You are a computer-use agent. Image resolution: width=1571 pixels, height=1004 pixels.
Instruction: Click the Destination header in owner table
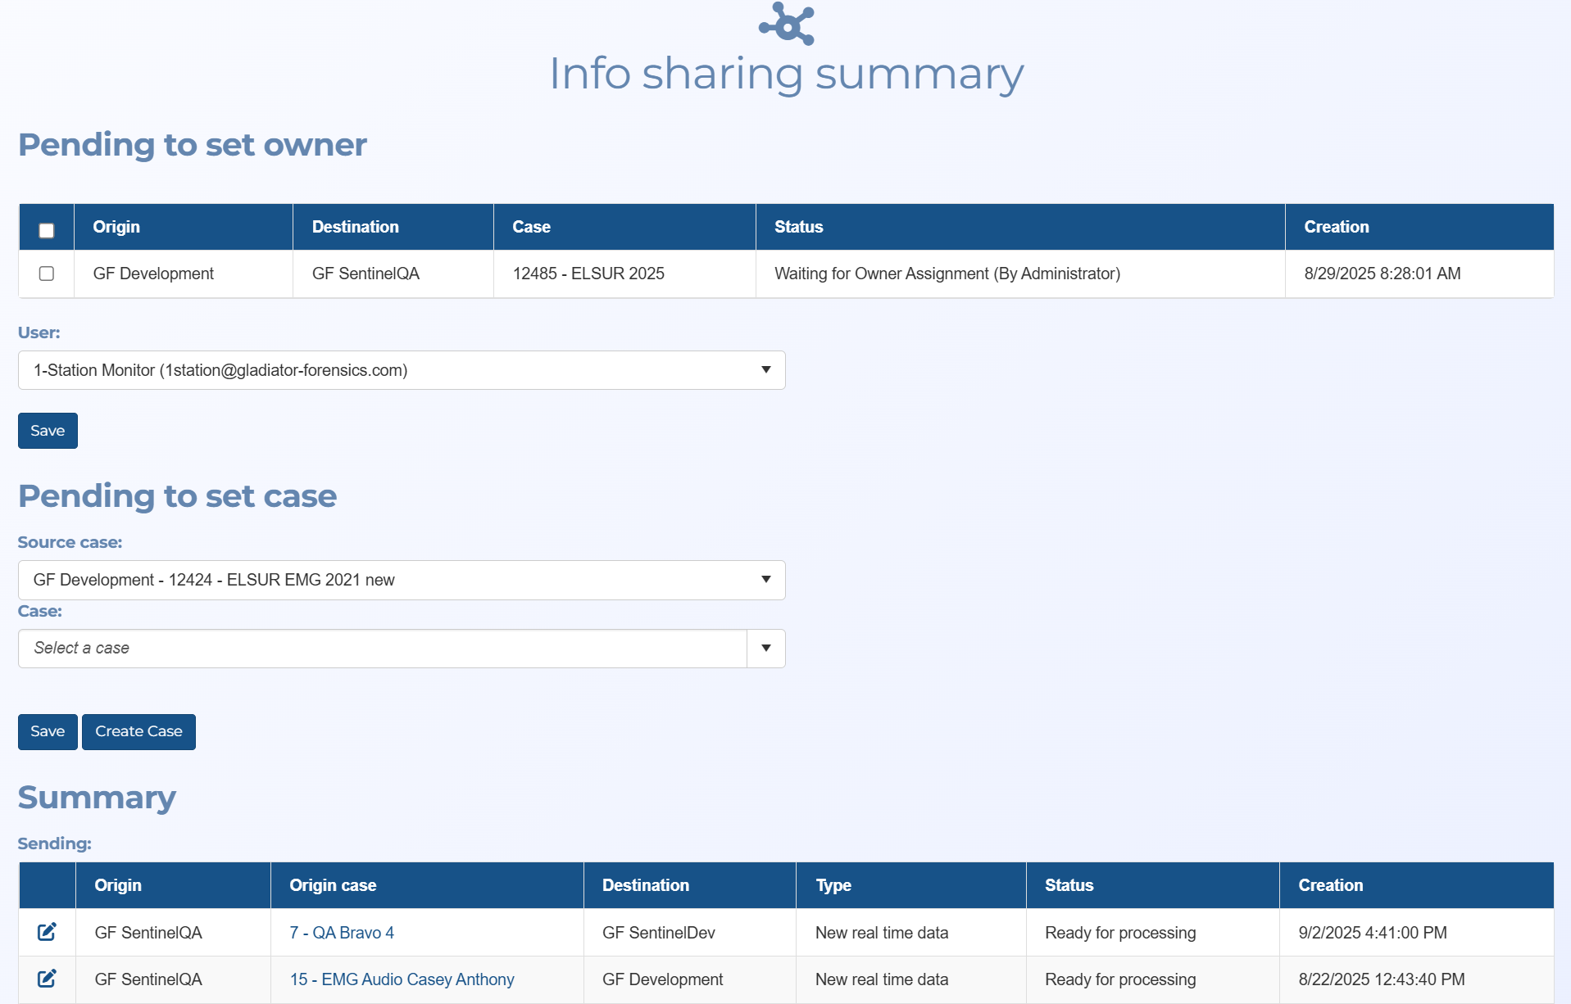click(x=355, y=227)
